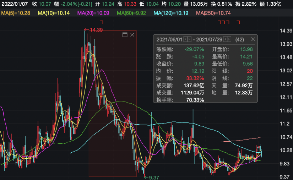The height and width of the screenshot is (180, 293).
Task: Step end date 2021/07/29 backward
Action: 225,39
